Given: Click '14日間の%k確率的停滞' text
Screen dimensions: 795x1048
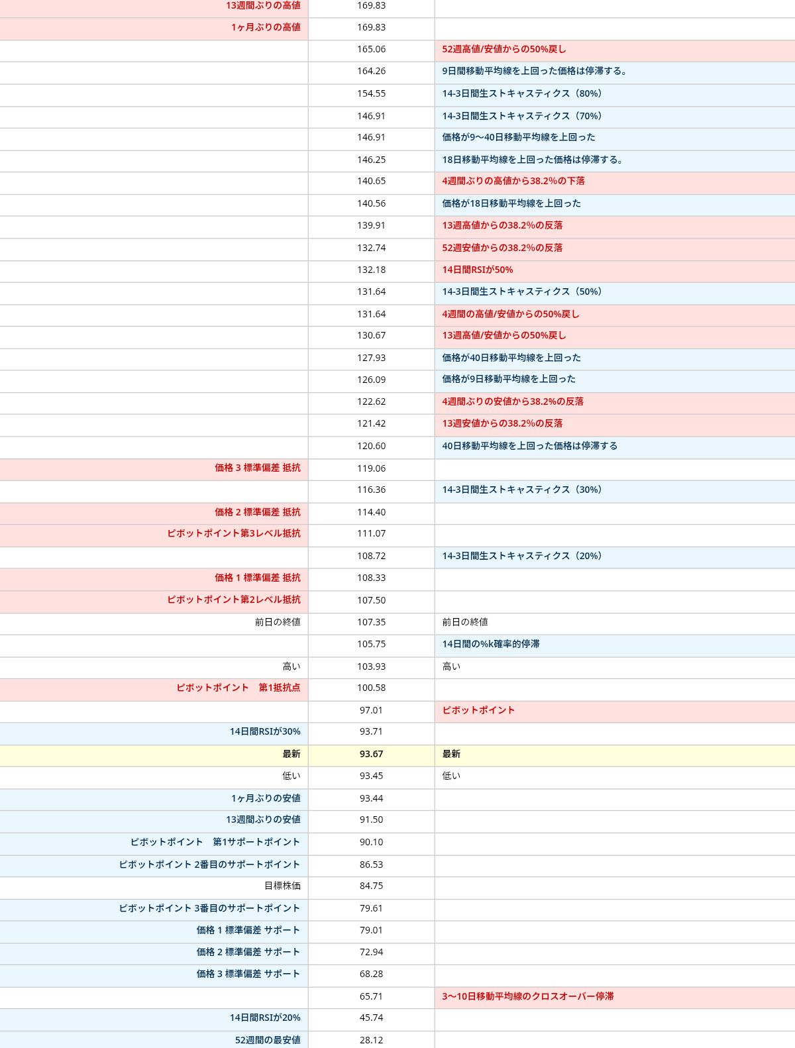Looking at the screenshot, I should point(491,644).
